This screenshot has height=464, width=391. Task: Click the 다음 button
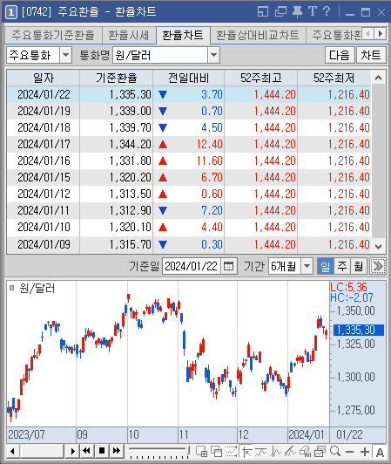[x=340, y=55]
